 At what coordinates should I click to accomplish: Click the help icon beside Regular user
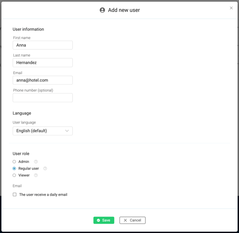[x=45, y=169]
